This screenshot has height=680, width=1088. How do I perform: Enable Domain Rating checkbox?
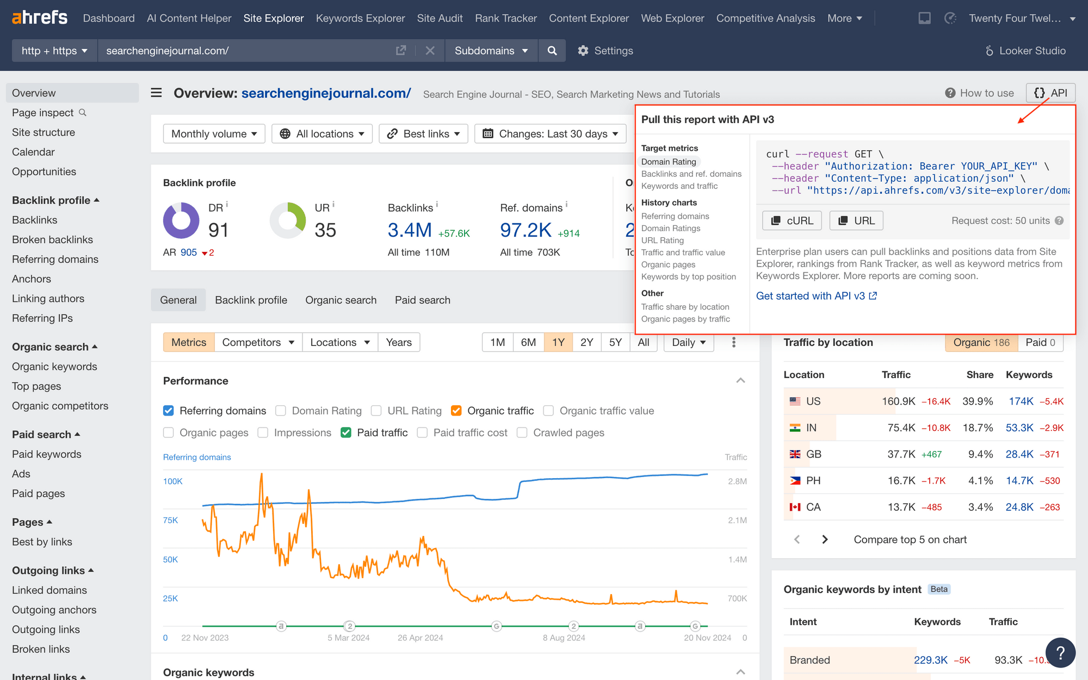pyautogui.click(x=281, y=411)
